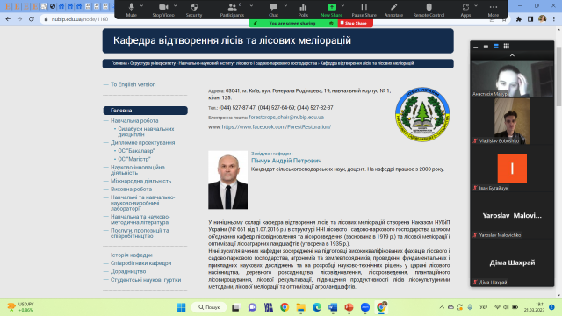Click Yaroslav Malovichko participant tile

[x=512, y=215]
